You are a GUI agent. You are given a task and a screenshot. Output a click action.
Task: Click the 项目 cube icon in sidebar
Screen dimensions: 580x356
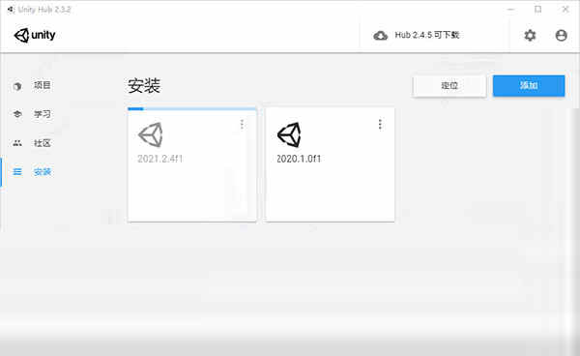(x=17, y=86)
